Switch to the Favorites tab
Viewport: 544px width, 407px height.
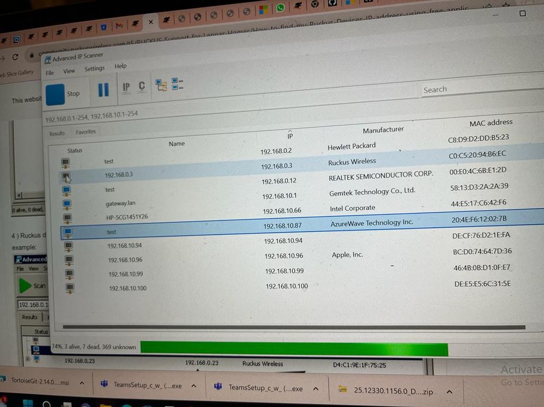[x=85, y=132]
